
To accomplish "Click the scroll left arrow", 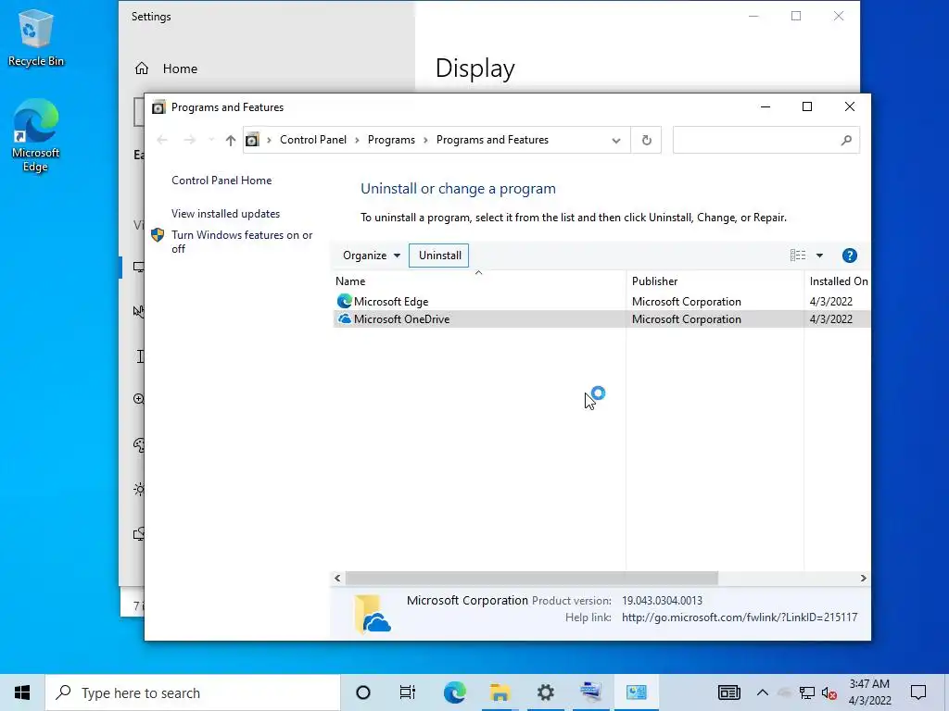I will pyautogui.click(x=337, y=579).
